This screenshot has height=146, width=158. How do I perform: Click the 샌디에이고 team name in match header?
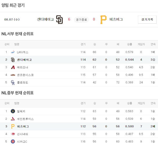click(45, 19)
